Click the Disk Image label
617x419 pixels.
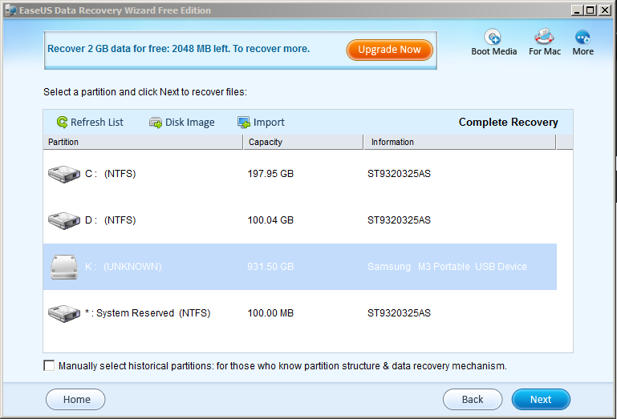click(x=189, y=123)
